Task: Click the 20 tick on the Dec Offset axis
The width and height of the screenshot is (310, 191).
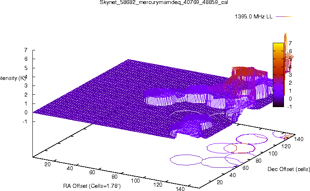Action: pyautogui.click(x=220, y=182)
